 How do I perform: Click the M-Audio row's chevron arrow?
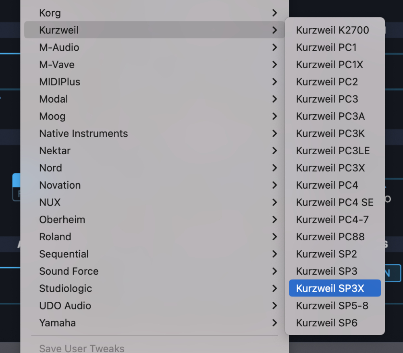click(x=274, y=47)
